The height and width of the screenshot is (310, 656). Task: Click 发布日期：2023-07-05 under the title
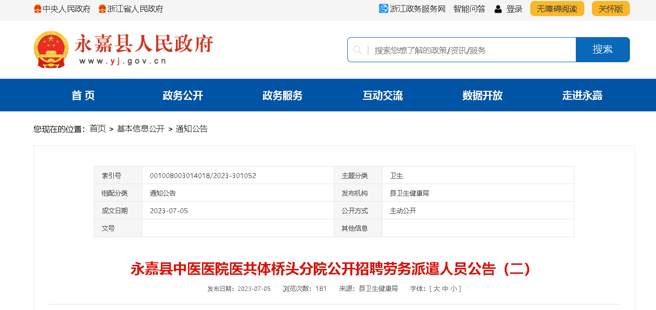pyautogui.click(x=239, y=289)
